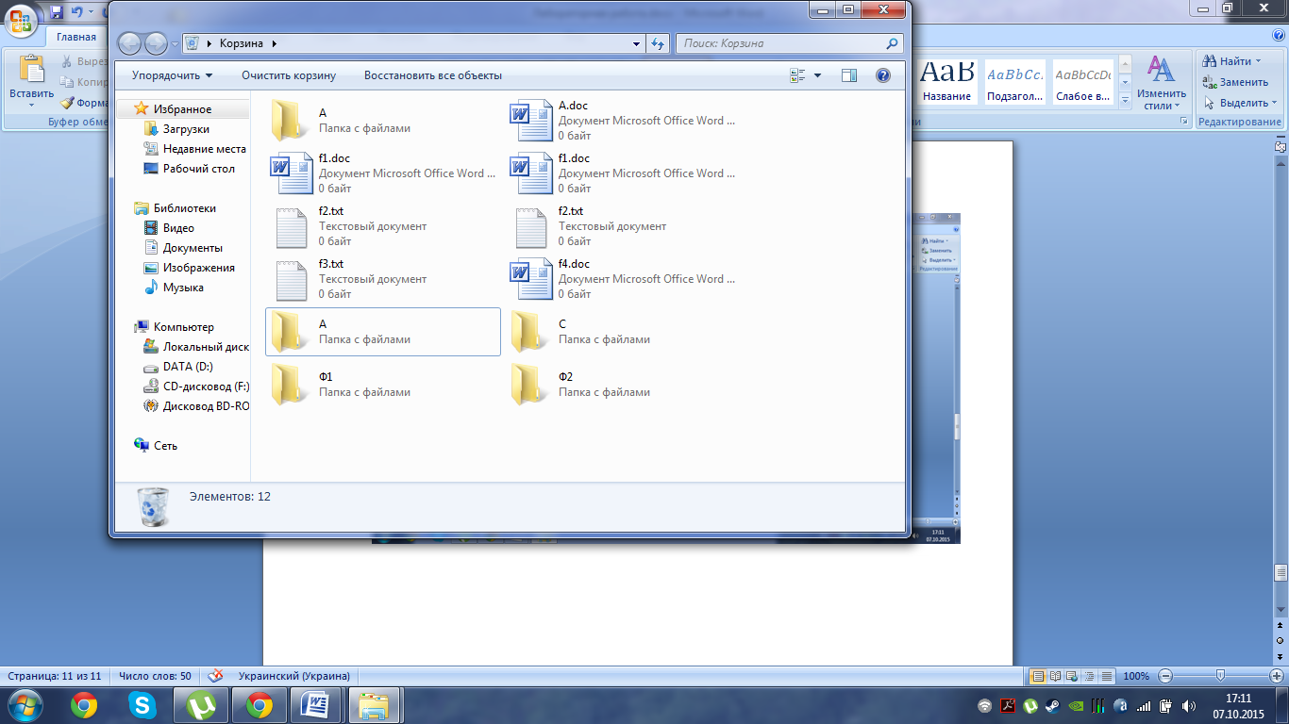This screenshot has height=724, width=1289.
Task: Click the search magnifier in Explorer
Action: (892, 43)
